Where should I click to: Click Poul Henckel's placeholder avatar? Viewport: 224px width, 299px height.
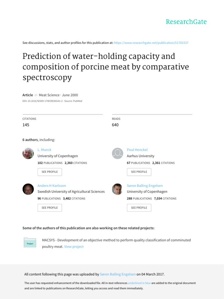118,153
